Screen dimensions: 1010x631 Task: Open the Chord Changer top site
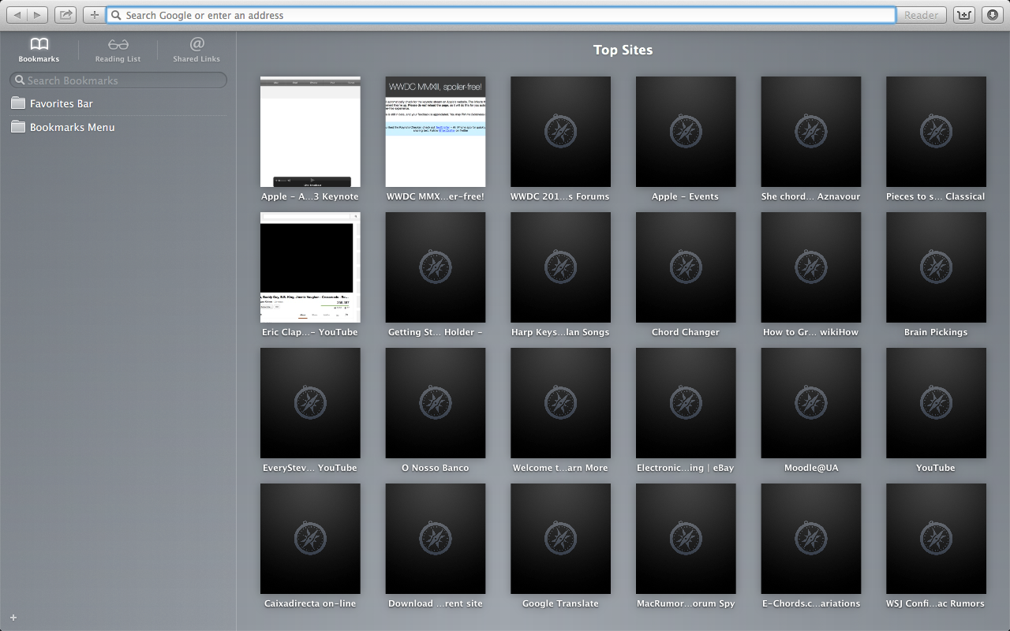coord(686,267)
